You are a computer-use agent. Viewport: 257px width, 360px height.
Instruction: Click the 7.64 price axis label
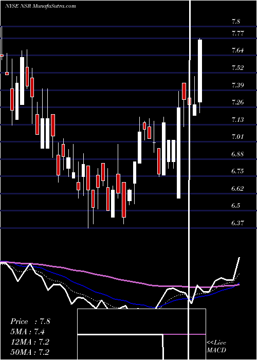(237, 50)
